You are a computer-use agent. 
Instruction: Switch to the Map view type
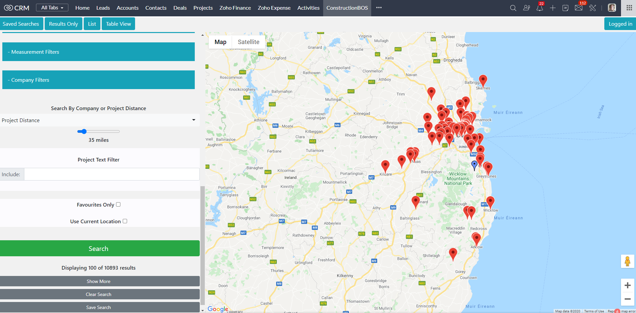[x=220, y=42]
